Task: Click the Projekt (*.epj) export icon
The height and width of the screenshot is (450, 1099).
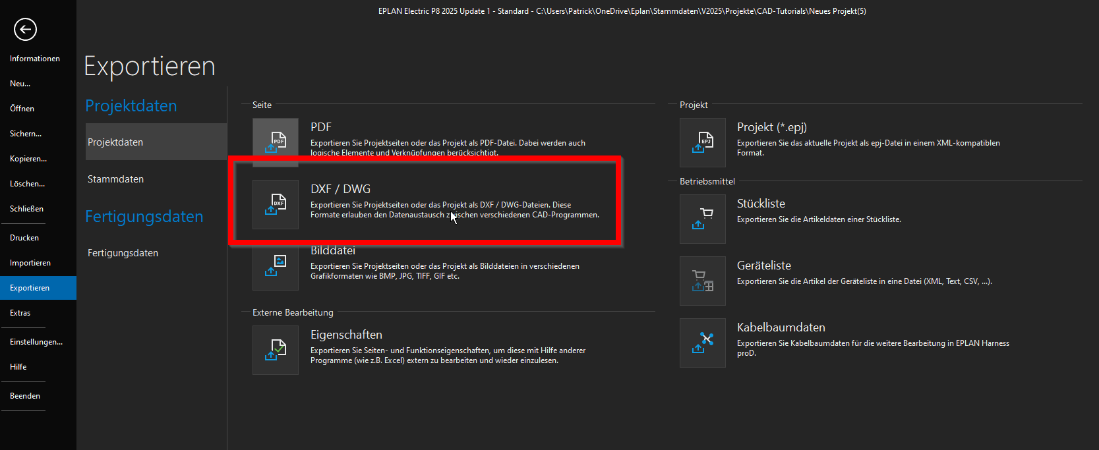Action: point(703,143)
